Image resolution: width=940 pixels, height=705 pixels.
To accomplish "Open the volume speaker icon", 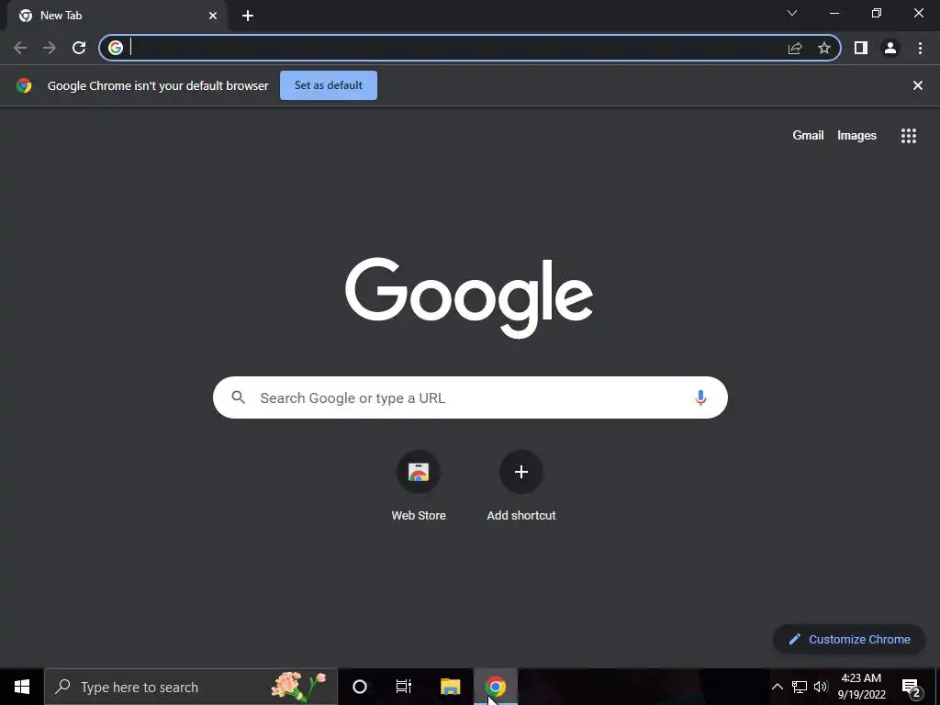I will (821, 687).
